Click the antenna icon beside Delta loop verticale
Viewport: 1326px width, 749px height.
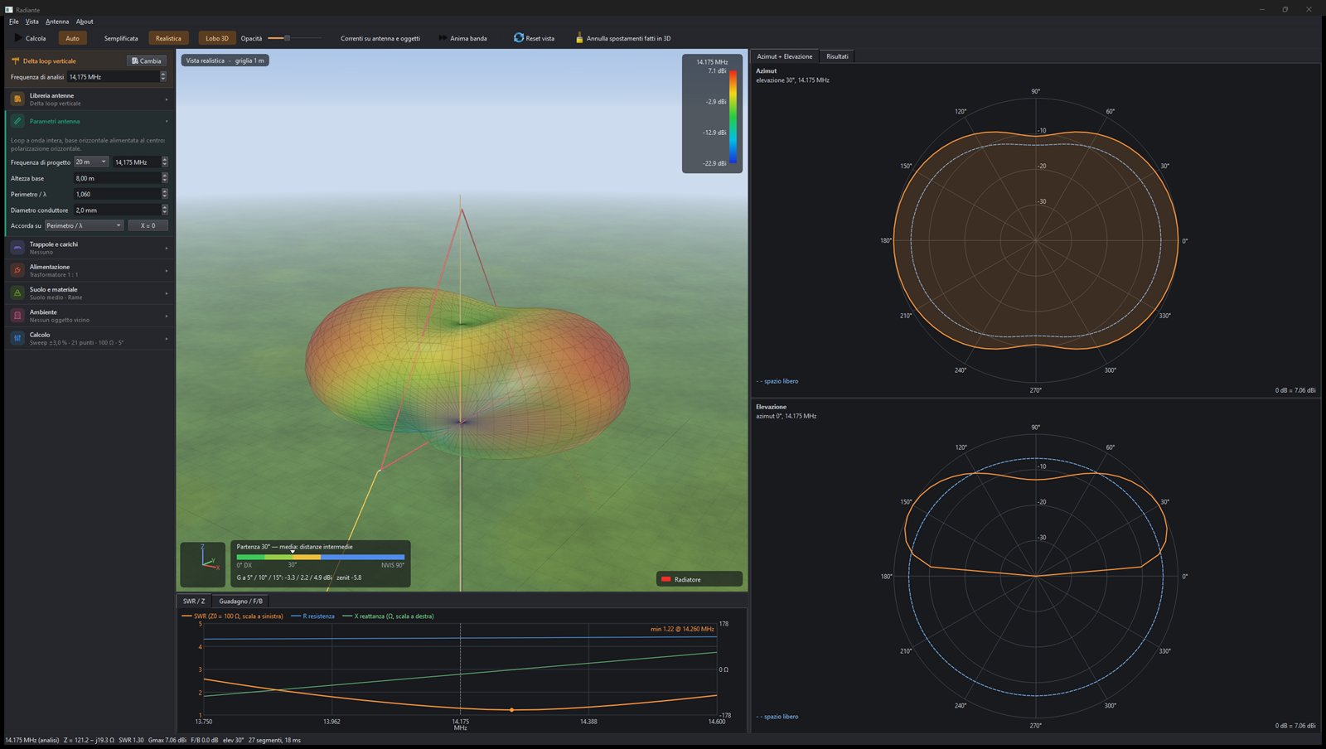click(15, 60)
